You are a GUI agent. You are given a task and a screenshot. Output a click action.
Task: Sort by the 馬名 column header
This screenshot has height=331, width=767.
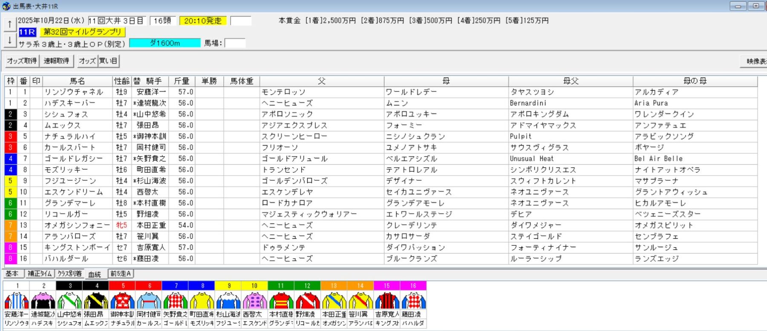78,81
